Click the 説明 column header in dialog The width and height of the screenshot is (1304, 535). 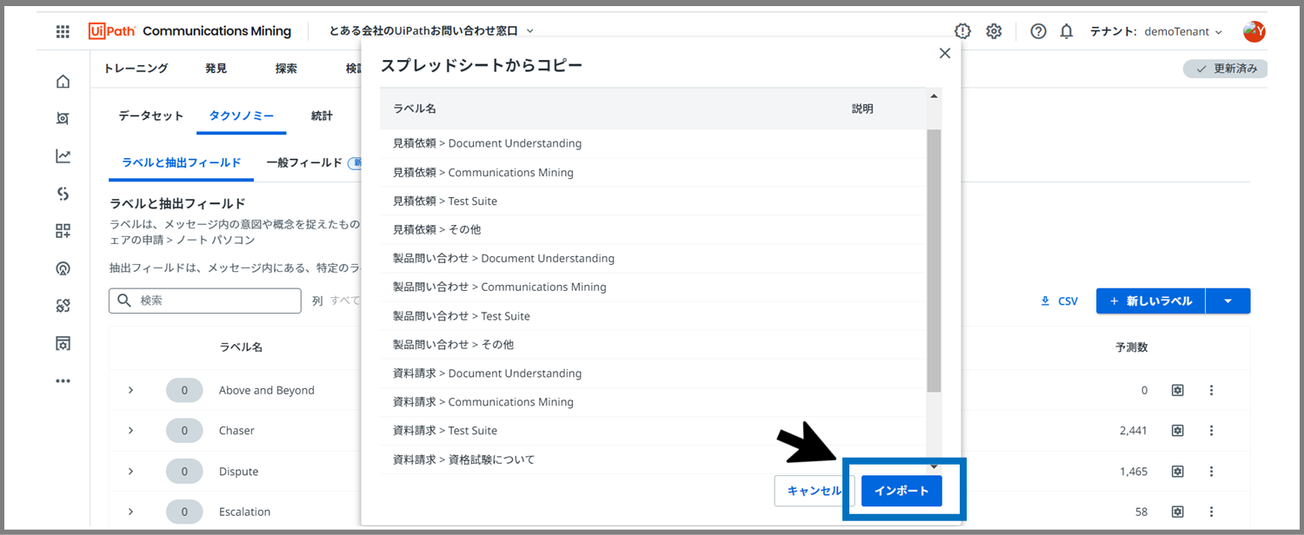[x=862, y=109]
